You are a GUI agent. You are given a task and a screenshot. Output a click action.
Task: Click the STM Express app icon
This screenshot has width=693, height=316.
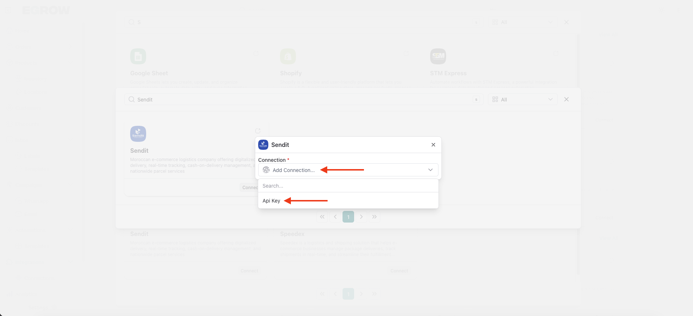point(438,56)
